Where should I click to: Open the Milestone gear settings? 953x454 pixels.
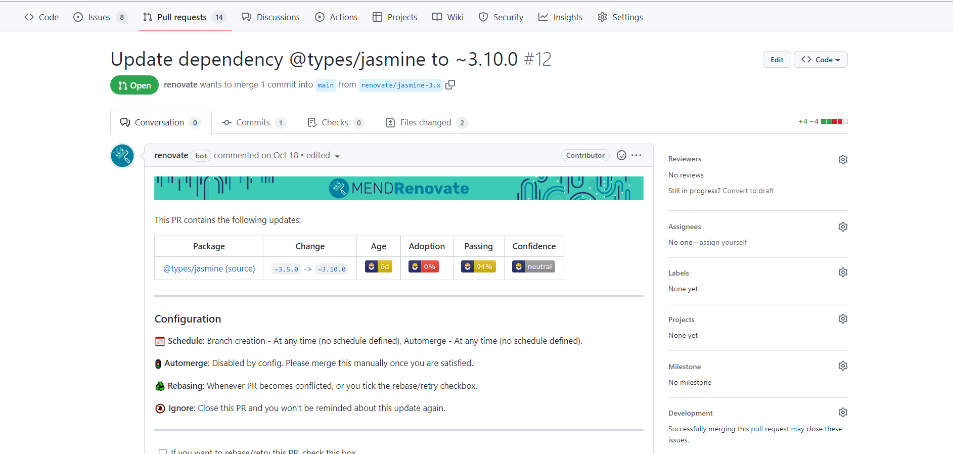pyautogui.click(x=843, y=366)
